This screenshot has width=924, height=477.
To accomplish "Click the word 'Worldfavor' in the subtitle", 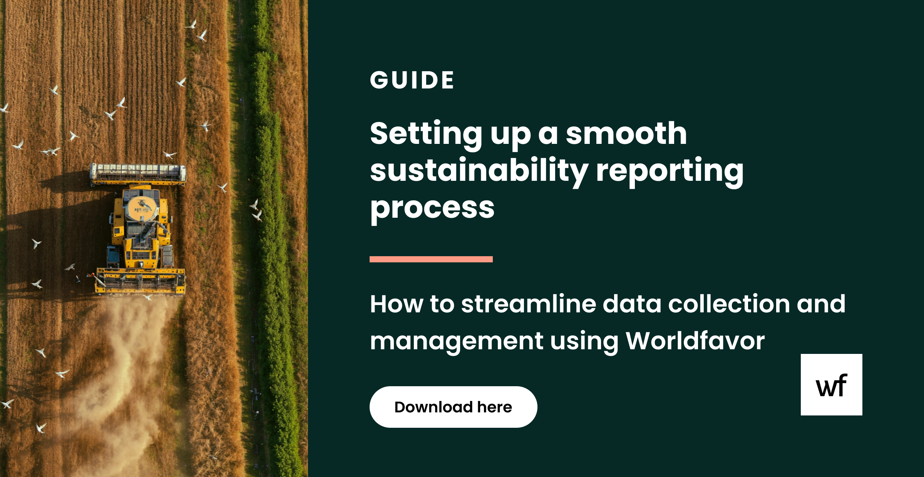I will (x=695, y=341).
